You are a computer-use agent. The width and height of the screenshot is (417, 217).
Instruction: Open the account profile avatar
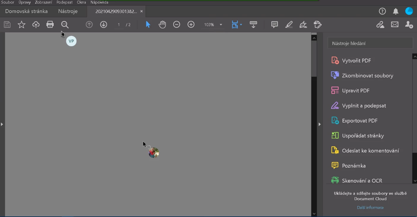pyautogui.click(x=409, y=11)
